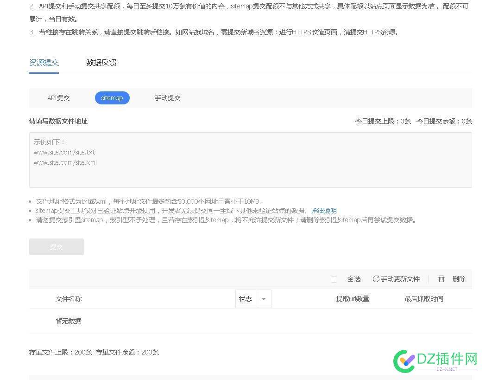Click the 暂无数据 empty row text
This screenshot has height=380, width=486.
point(69,321)
